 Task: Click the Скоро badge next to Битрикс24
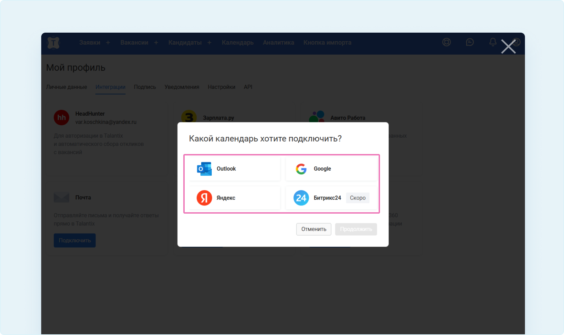(358, 198)
